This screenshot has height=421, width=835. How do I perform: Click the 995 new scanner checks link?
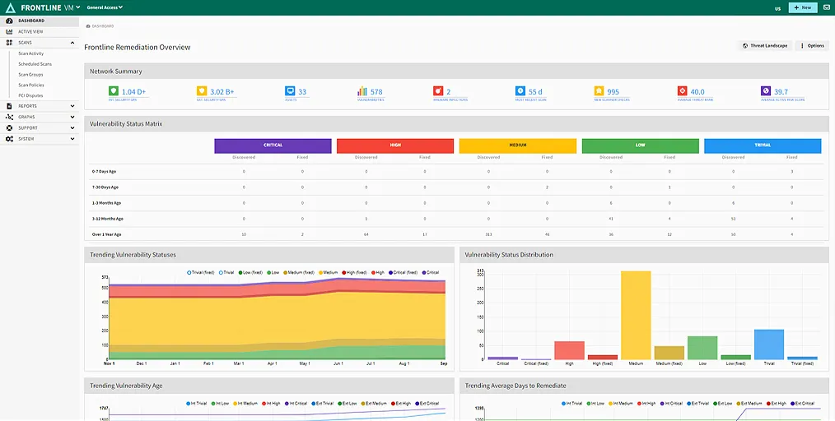(613, 92)
